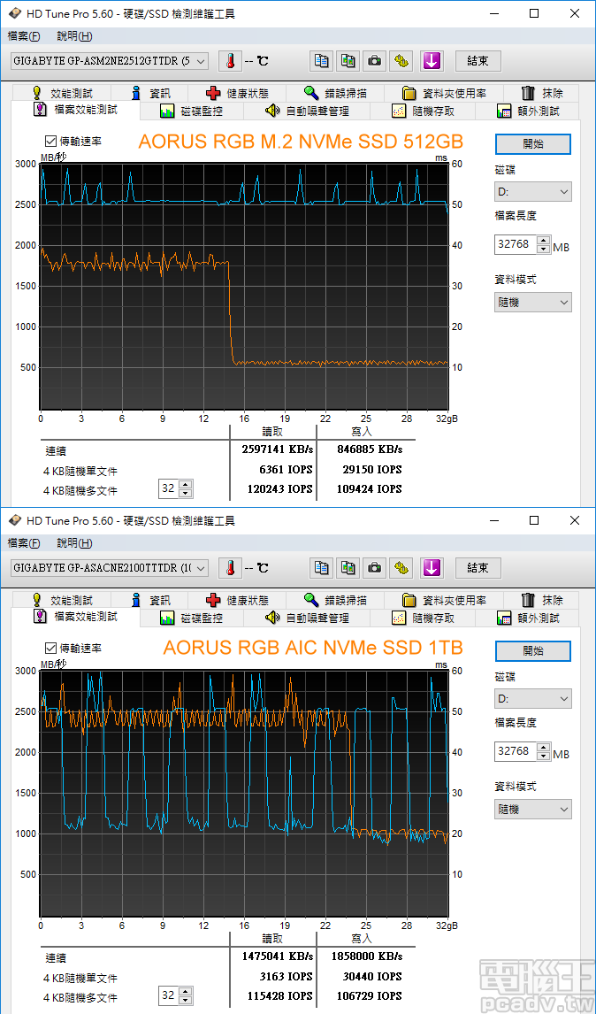Click 檔案長度 32768 field in bottom window
The image size is (596, 1014).
point(516,751)
